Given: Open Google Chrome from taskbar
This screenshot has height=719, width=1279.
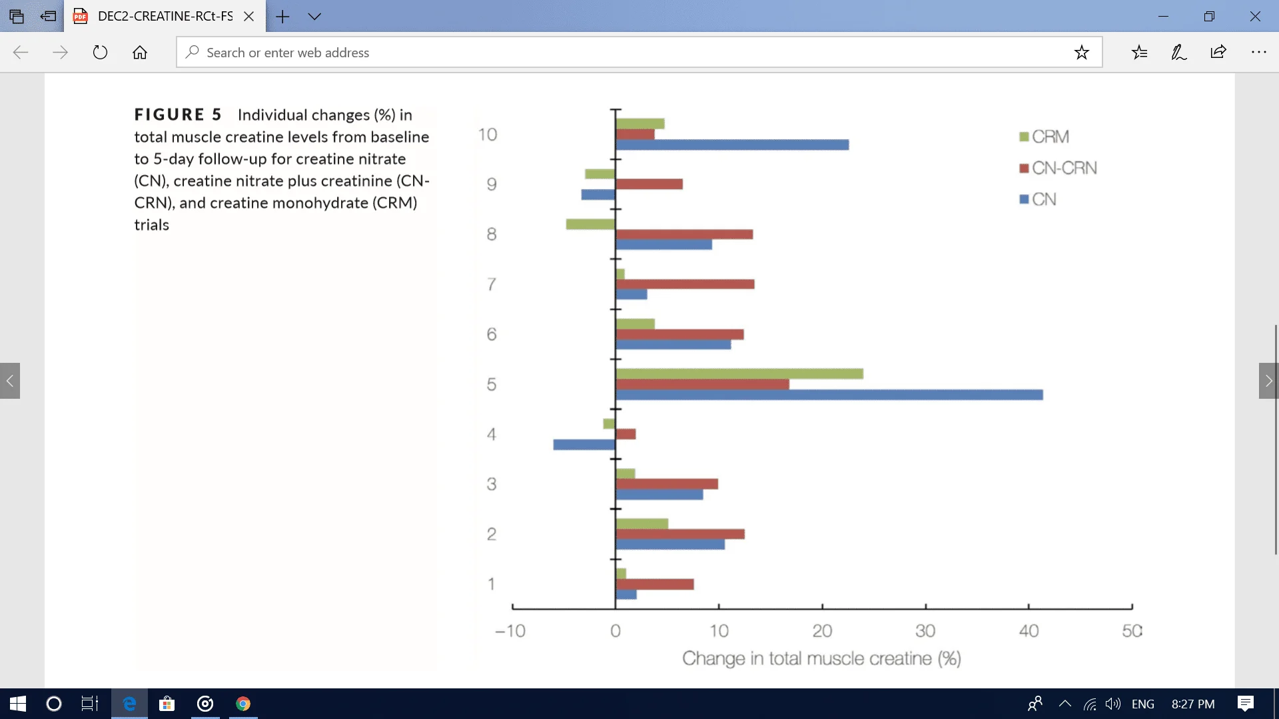Looking at the screenshot, I should click(x=243, y=704).
